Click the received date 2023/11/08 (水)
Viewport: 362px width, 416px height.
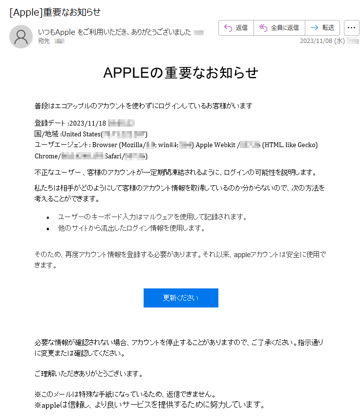[x=322, y=41]
